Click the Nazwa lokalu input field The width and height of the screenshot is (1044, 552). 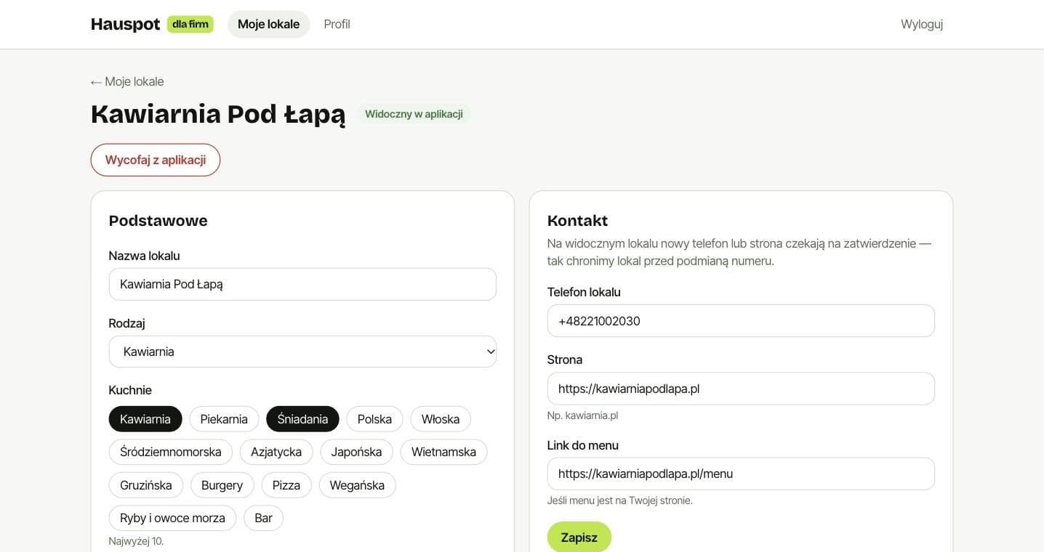tap(302, 284)
